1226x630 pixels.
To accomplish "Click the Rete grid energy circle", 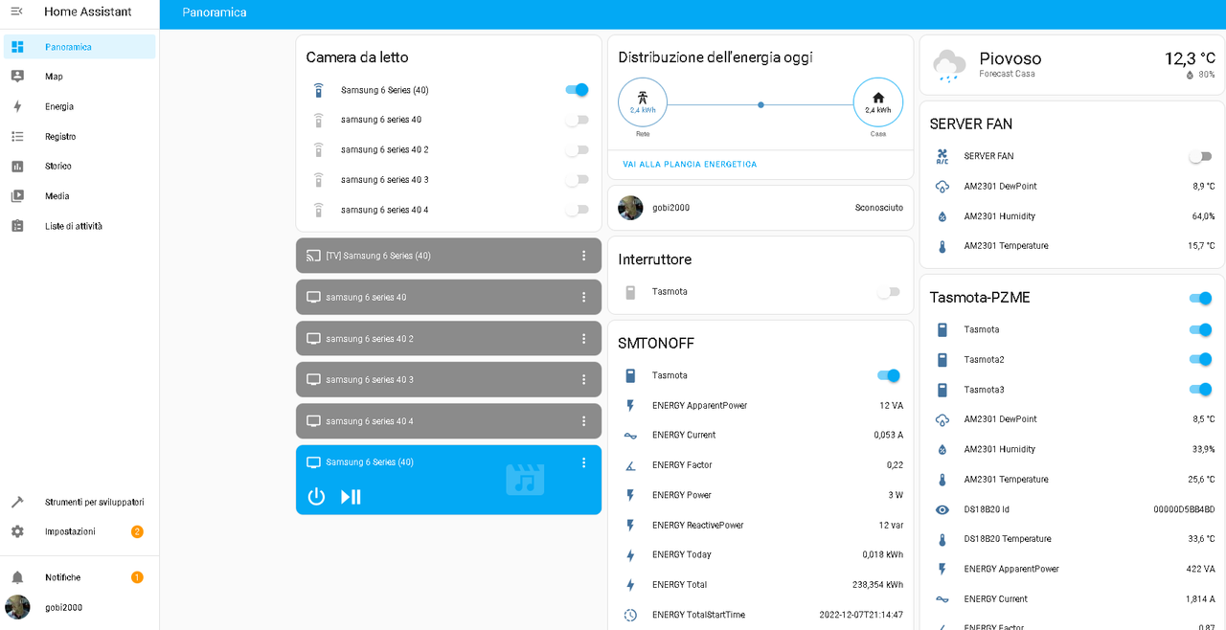I will click(643, 102).
